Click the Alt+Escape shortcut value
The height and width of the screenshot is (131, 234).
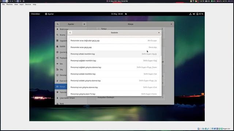click(x=152, y=41)
